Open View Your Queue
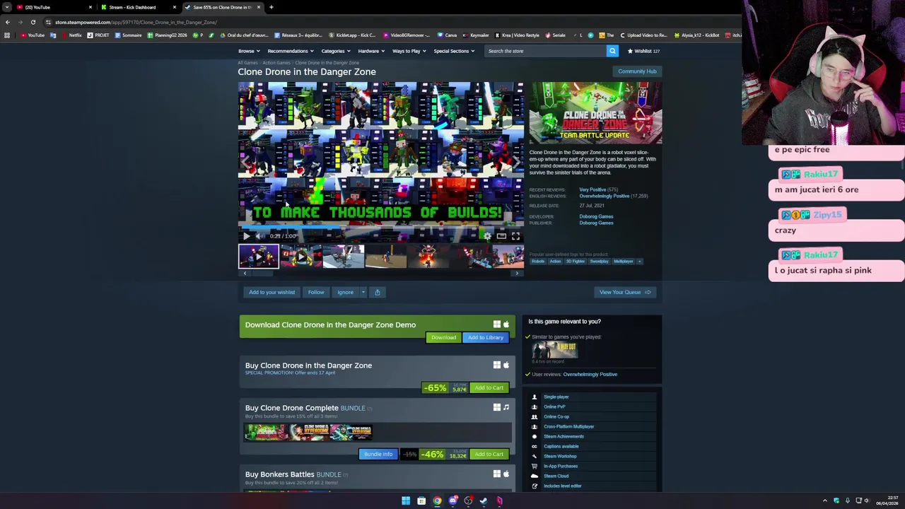 (624, 292)
